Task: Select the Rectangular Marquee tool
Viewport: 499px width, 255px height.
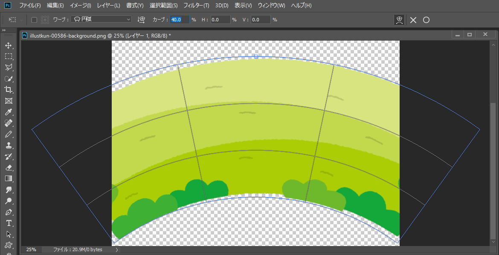Action: [x=9, y=56]
